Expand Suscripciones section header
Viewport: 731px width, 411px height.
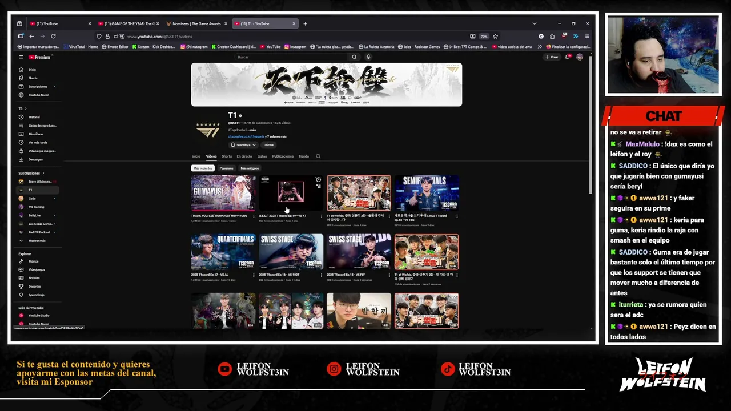click(x=31, y=173)
